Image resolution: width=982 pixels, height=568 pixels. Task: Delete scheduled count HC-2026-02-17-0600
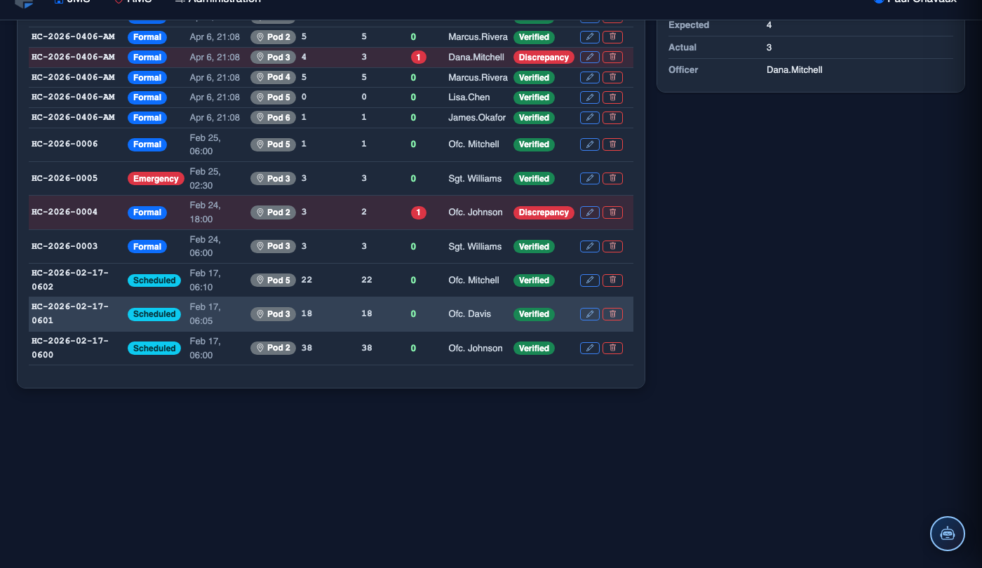click(x=612, y=349)
